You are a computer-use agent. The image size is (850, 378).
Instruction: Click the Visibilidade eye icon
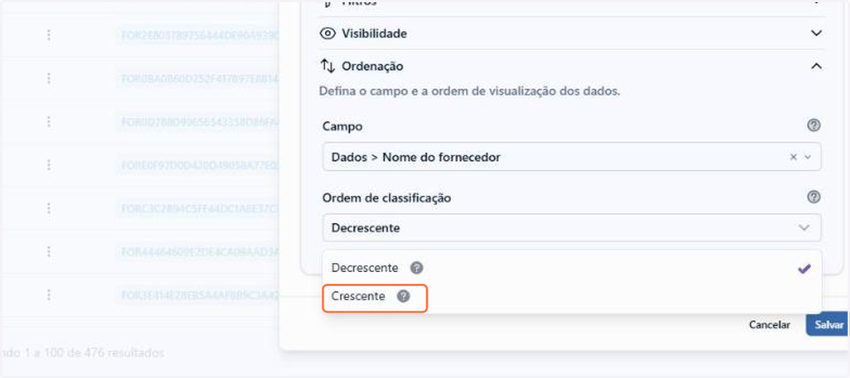coord(327,33)
